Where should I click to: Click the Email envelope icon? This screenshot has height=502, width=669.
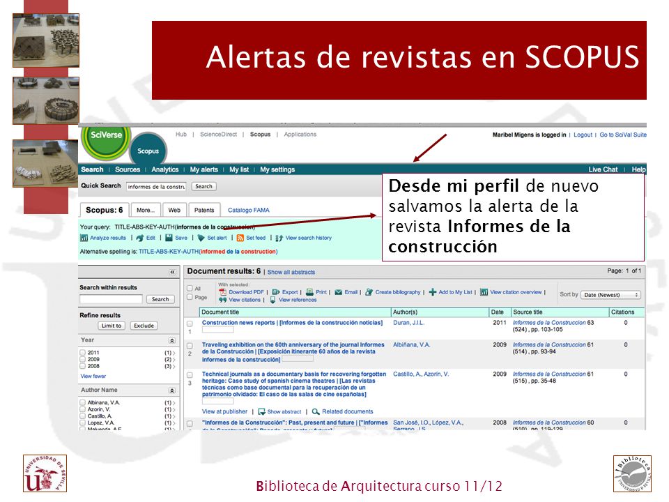[x=339, y=292]
